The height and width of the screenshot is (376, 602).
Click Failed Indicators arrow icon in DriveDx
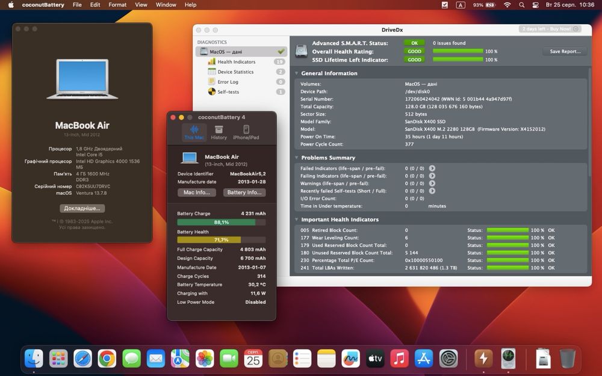(x=432, y=168)
